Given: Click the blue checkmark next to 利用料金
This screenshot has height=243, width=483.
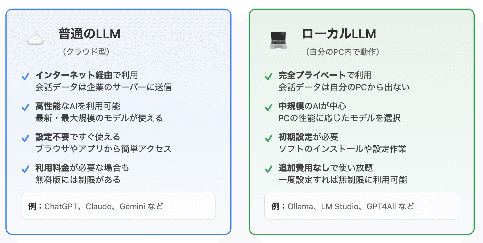Looking at the screenshot, I should click(25, 169).
